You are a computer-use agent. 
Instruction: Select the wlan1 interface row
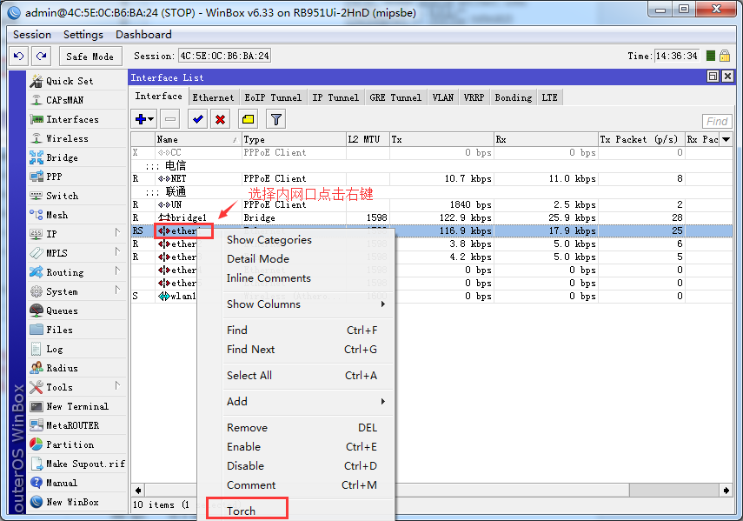[431, 296]
